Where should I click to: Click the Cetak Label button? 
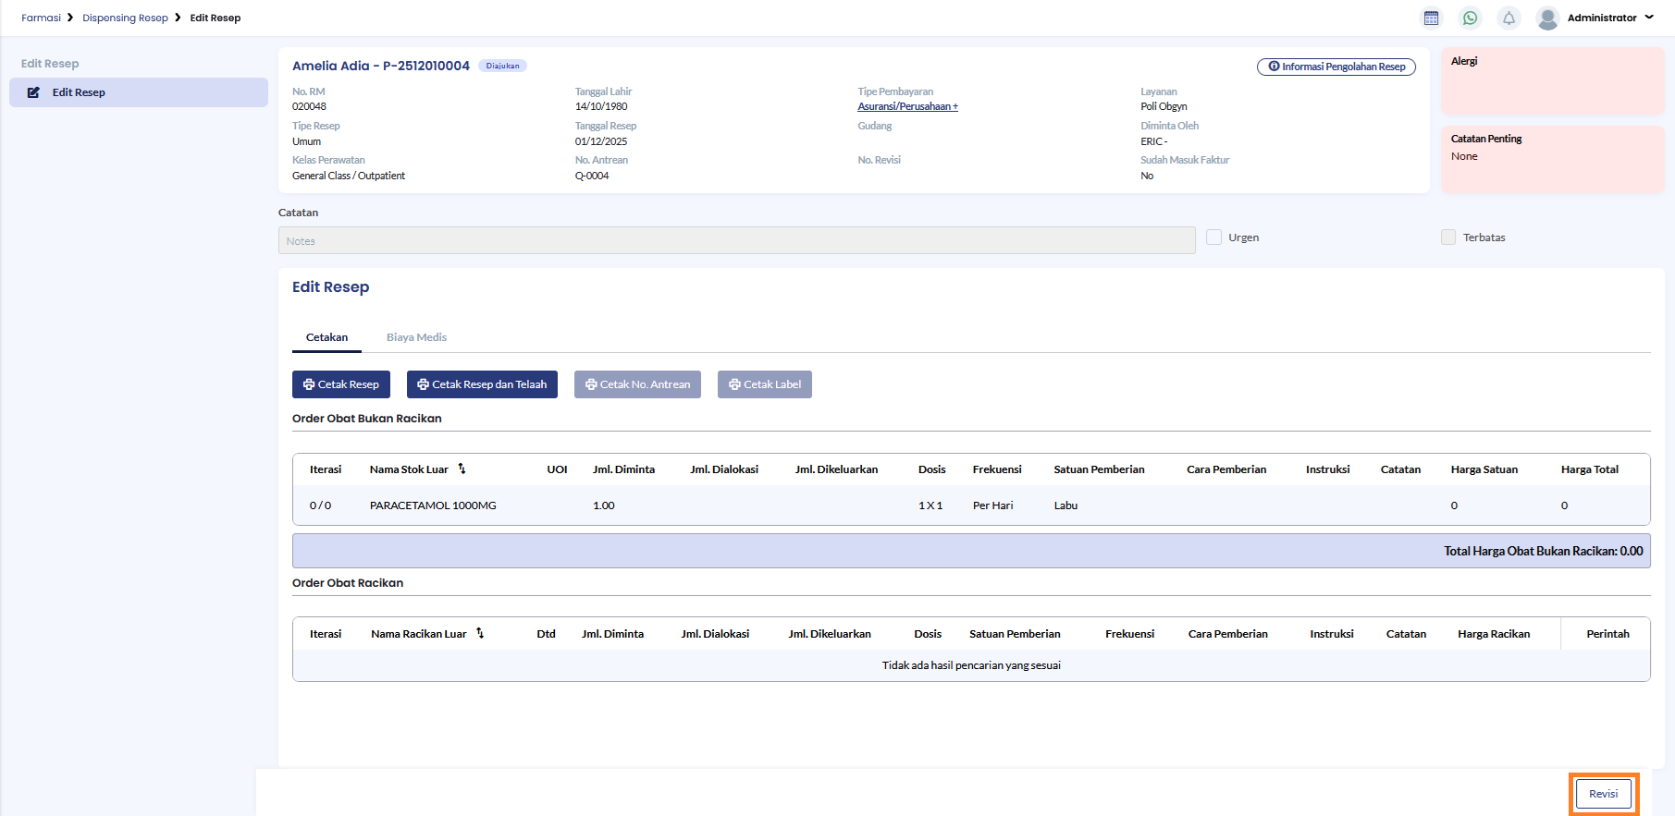[x=765, y=384]
